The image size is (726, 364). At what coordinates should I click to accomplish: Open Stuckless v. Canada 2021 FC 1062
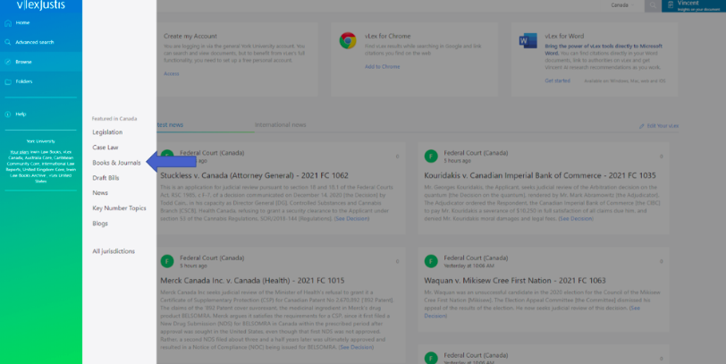tap(254, 175)
